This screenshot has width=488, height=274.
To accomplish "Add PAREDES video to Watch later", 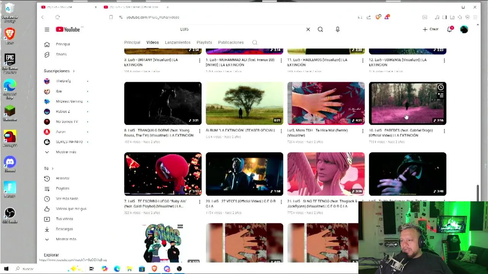I will [x=441, y=88].
